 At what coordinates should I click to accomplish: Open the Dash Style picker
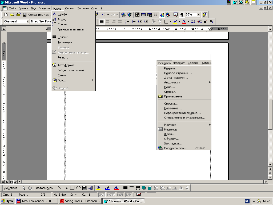[132, 188]
